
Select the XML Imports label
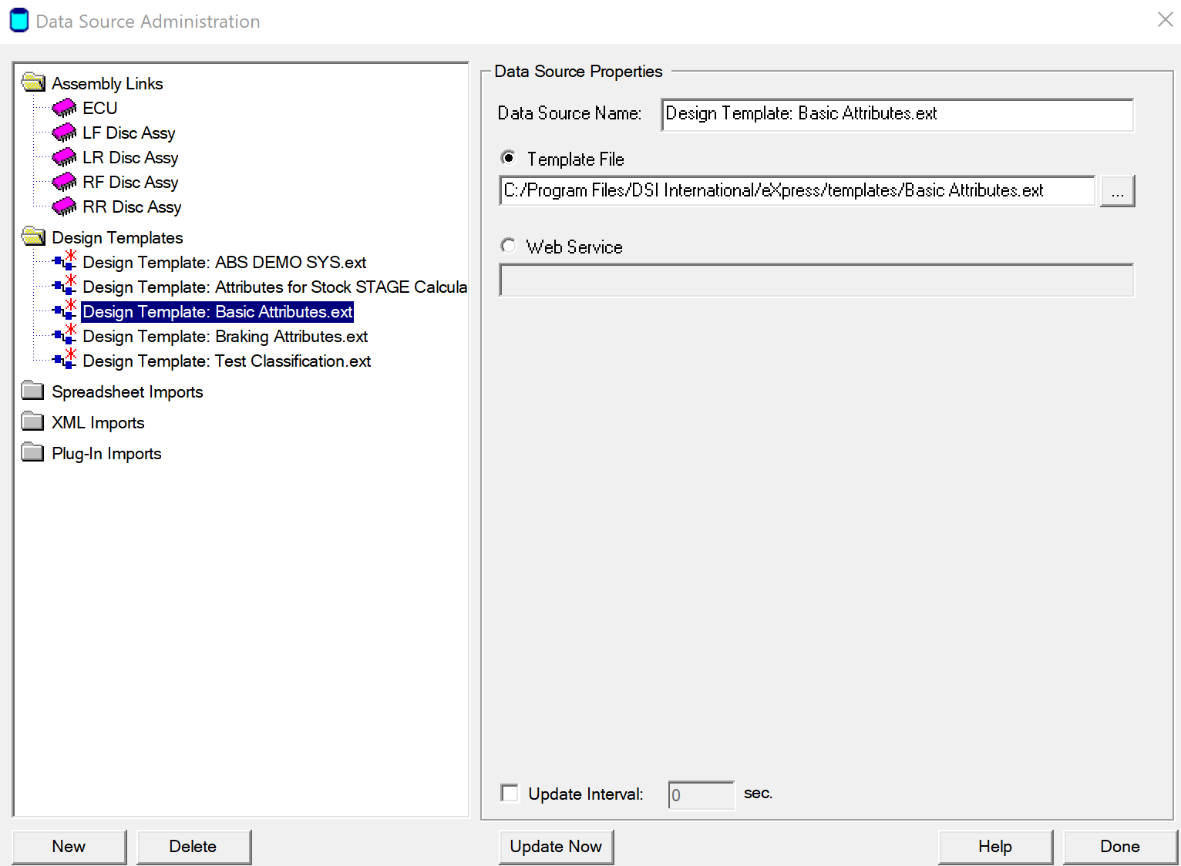98,422
